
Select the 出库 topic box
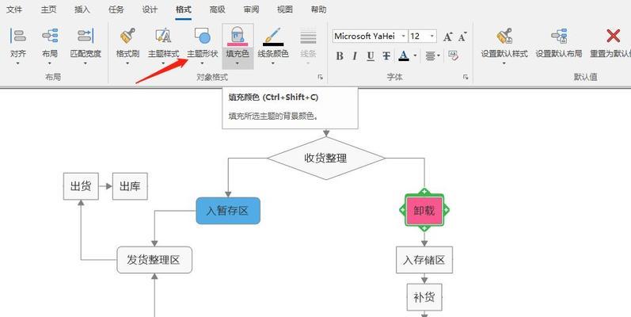130,186
